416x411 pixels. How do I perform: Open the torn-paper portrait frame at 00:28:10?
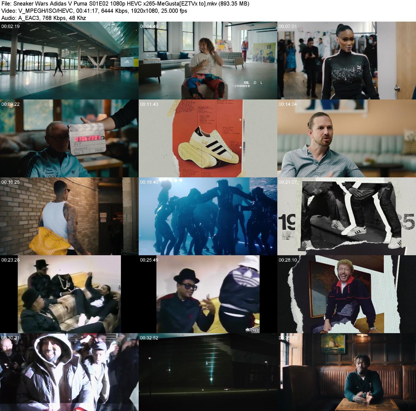(x=347, y=294)
